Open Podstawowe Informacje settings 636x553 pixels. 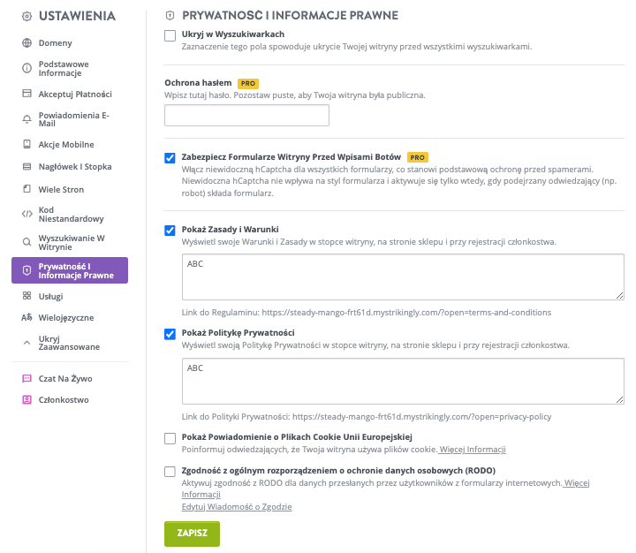(x=63, y=68)
